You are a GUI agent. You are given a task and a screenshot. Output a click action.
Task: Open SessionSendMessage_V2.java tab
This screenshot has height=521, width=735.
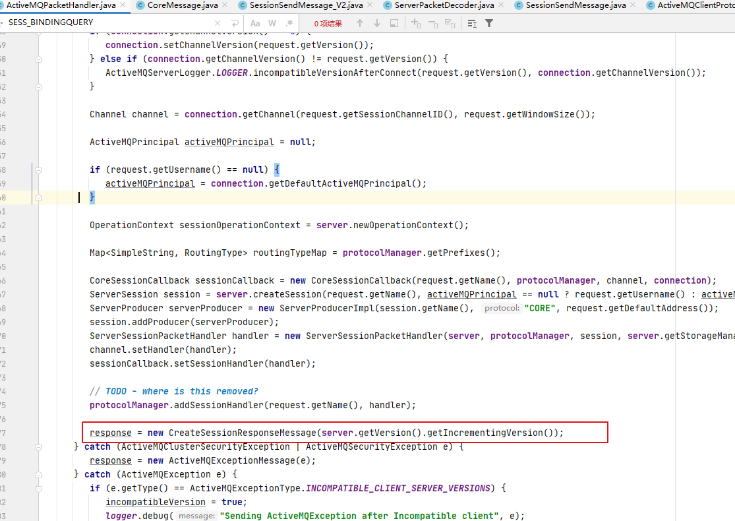point(306,5)
